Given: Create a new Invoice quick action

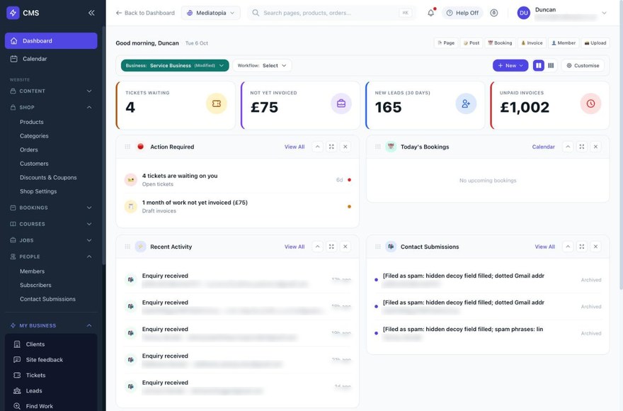Looking at the screenshot, I should (532, 43).
